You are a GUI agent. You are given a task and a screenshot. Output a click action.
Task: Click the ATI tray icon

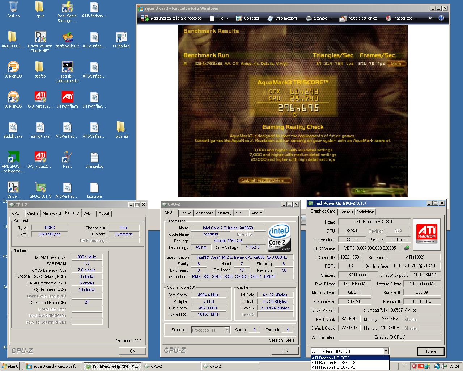pos(421,366)
